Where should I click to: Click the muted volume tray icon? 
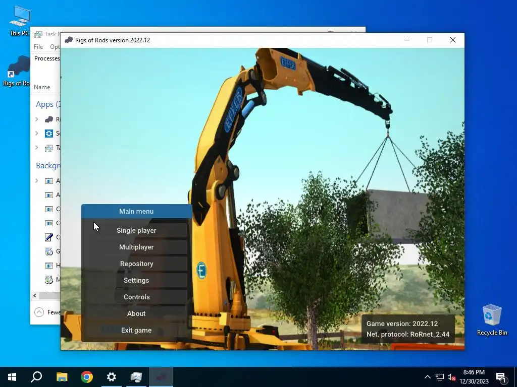452,377
